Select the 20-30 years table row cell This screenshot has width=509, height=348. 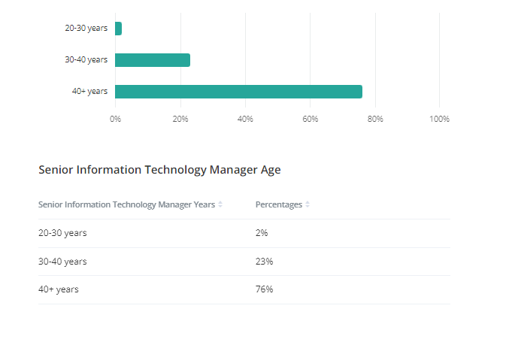click(x=62, y=233)
